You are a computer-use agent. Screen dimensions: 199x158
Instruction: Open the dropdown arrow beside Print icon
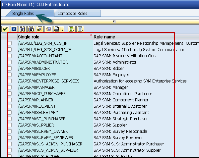62,30
